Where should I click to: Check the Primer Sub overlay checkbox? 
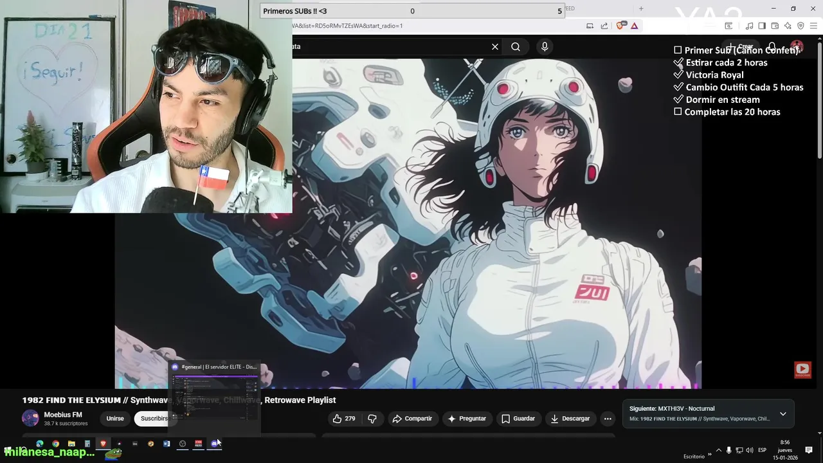coord(678,50)
